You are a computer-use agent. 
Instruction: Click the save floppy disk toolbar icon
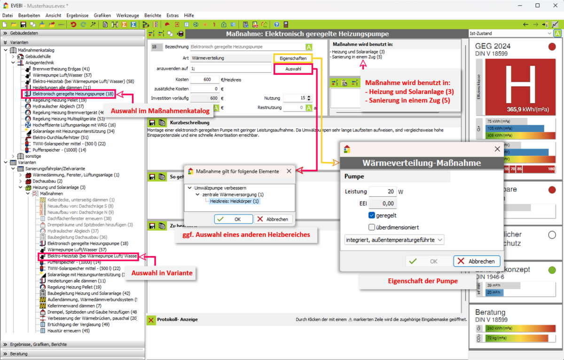[23, 24]
